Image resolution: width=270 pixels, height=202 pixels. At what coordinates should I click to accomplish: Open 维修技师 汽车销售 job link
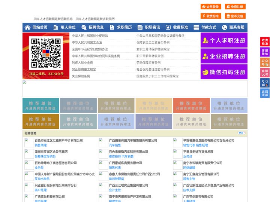pos(121,156)
